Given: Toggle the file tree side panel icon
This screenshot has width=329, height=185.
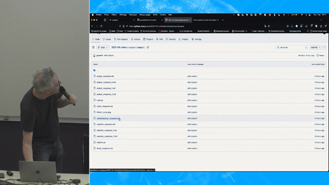Looking at the screenshot, I should pyautogui.click(x=94, y=47).
